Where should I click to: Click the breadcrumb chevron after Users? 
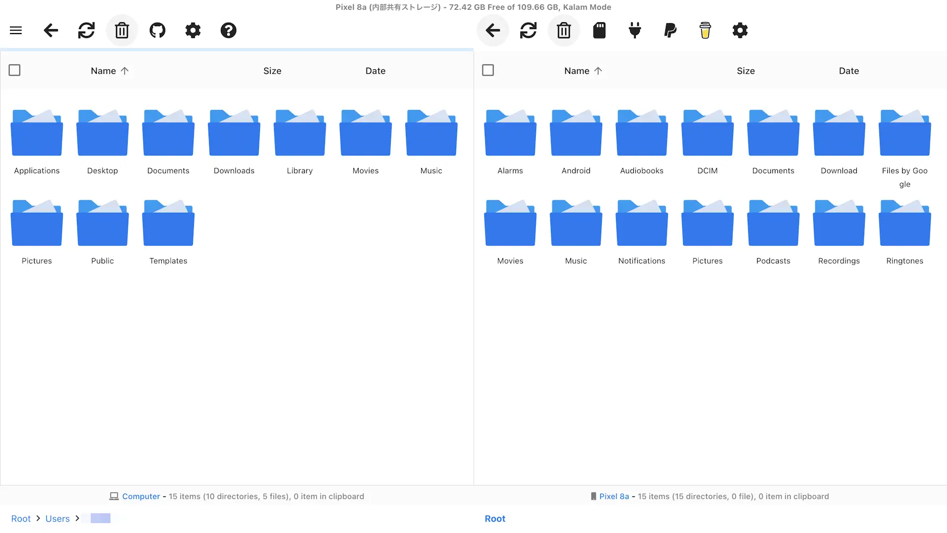77,519
